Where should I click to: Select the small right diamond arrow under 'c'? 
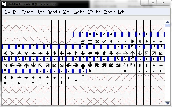tap(55, 77)
